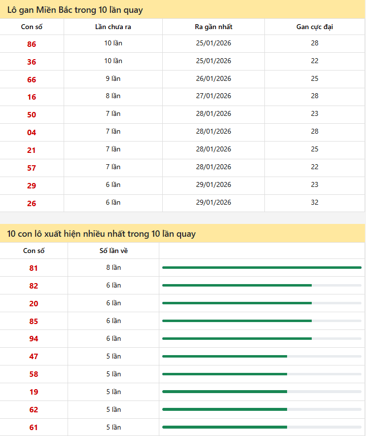Select the red number 50
This screenshot has width=366, height=436.
(32, 115)
